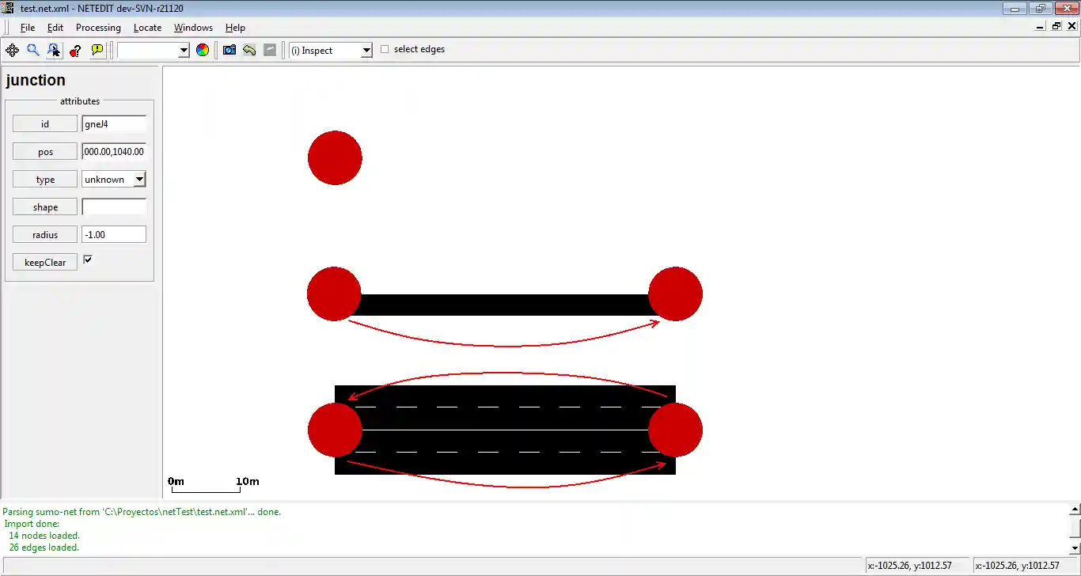The image size is (1081, 576).
Task: Toggle the select edges checkbox
Action: (385, 49)
